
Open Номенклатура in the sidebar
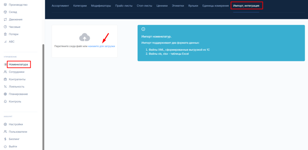(x=18, y=64)
